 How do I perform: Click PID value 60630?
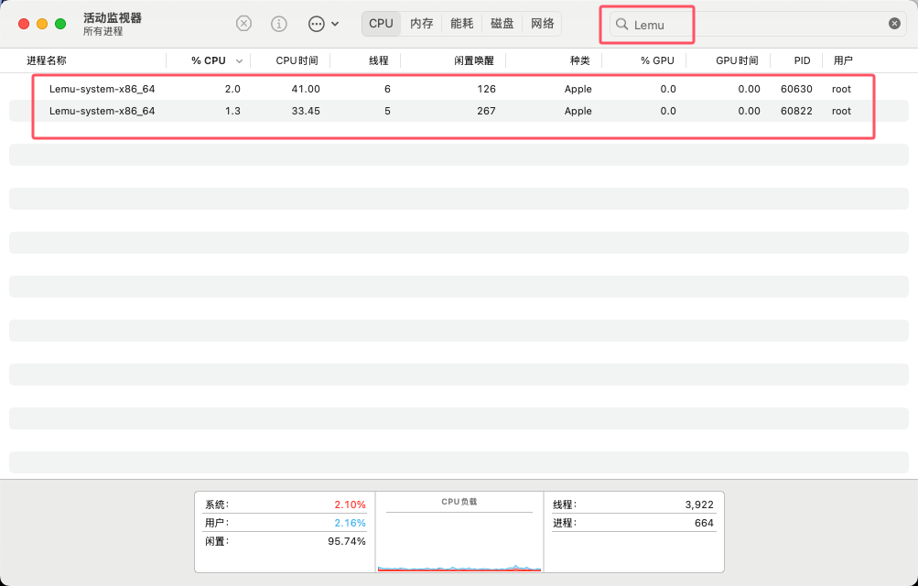(x=796, y=89)
